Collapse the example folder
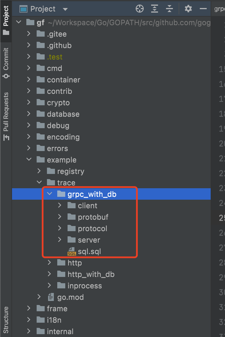The height and width of the screenshot is (337, 225). click(x=29, y=160)
